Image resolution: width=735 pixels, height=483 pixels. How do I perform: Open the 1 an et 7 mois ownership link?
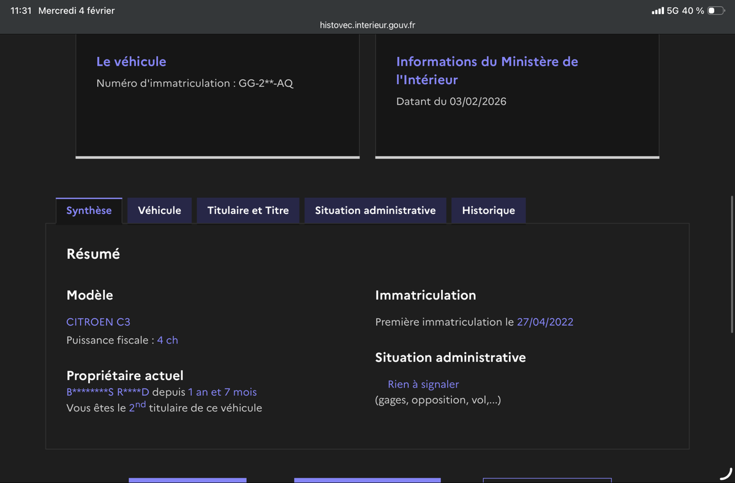click(222, 392)
